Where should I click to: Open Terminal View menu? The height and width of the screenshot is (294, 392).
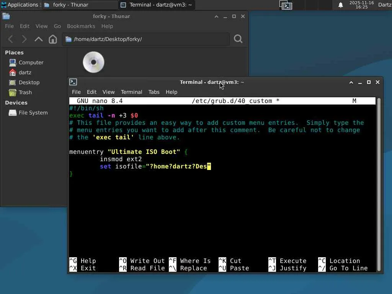click(108, 92)
